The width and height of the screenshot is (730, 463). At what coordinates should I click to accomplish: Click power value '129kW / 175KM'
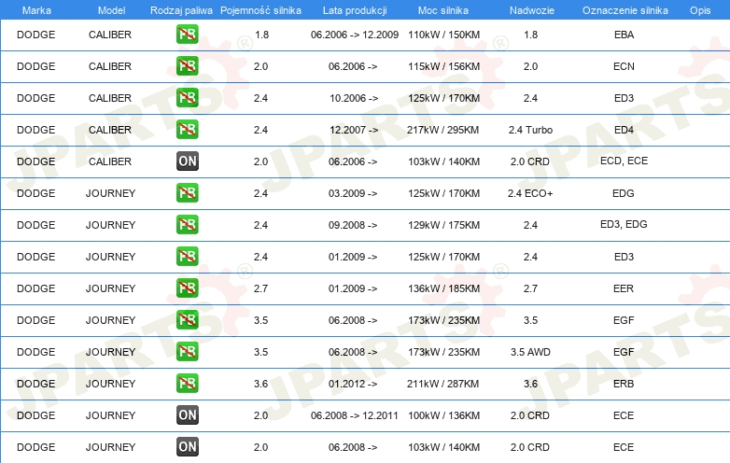pos(443,225)
